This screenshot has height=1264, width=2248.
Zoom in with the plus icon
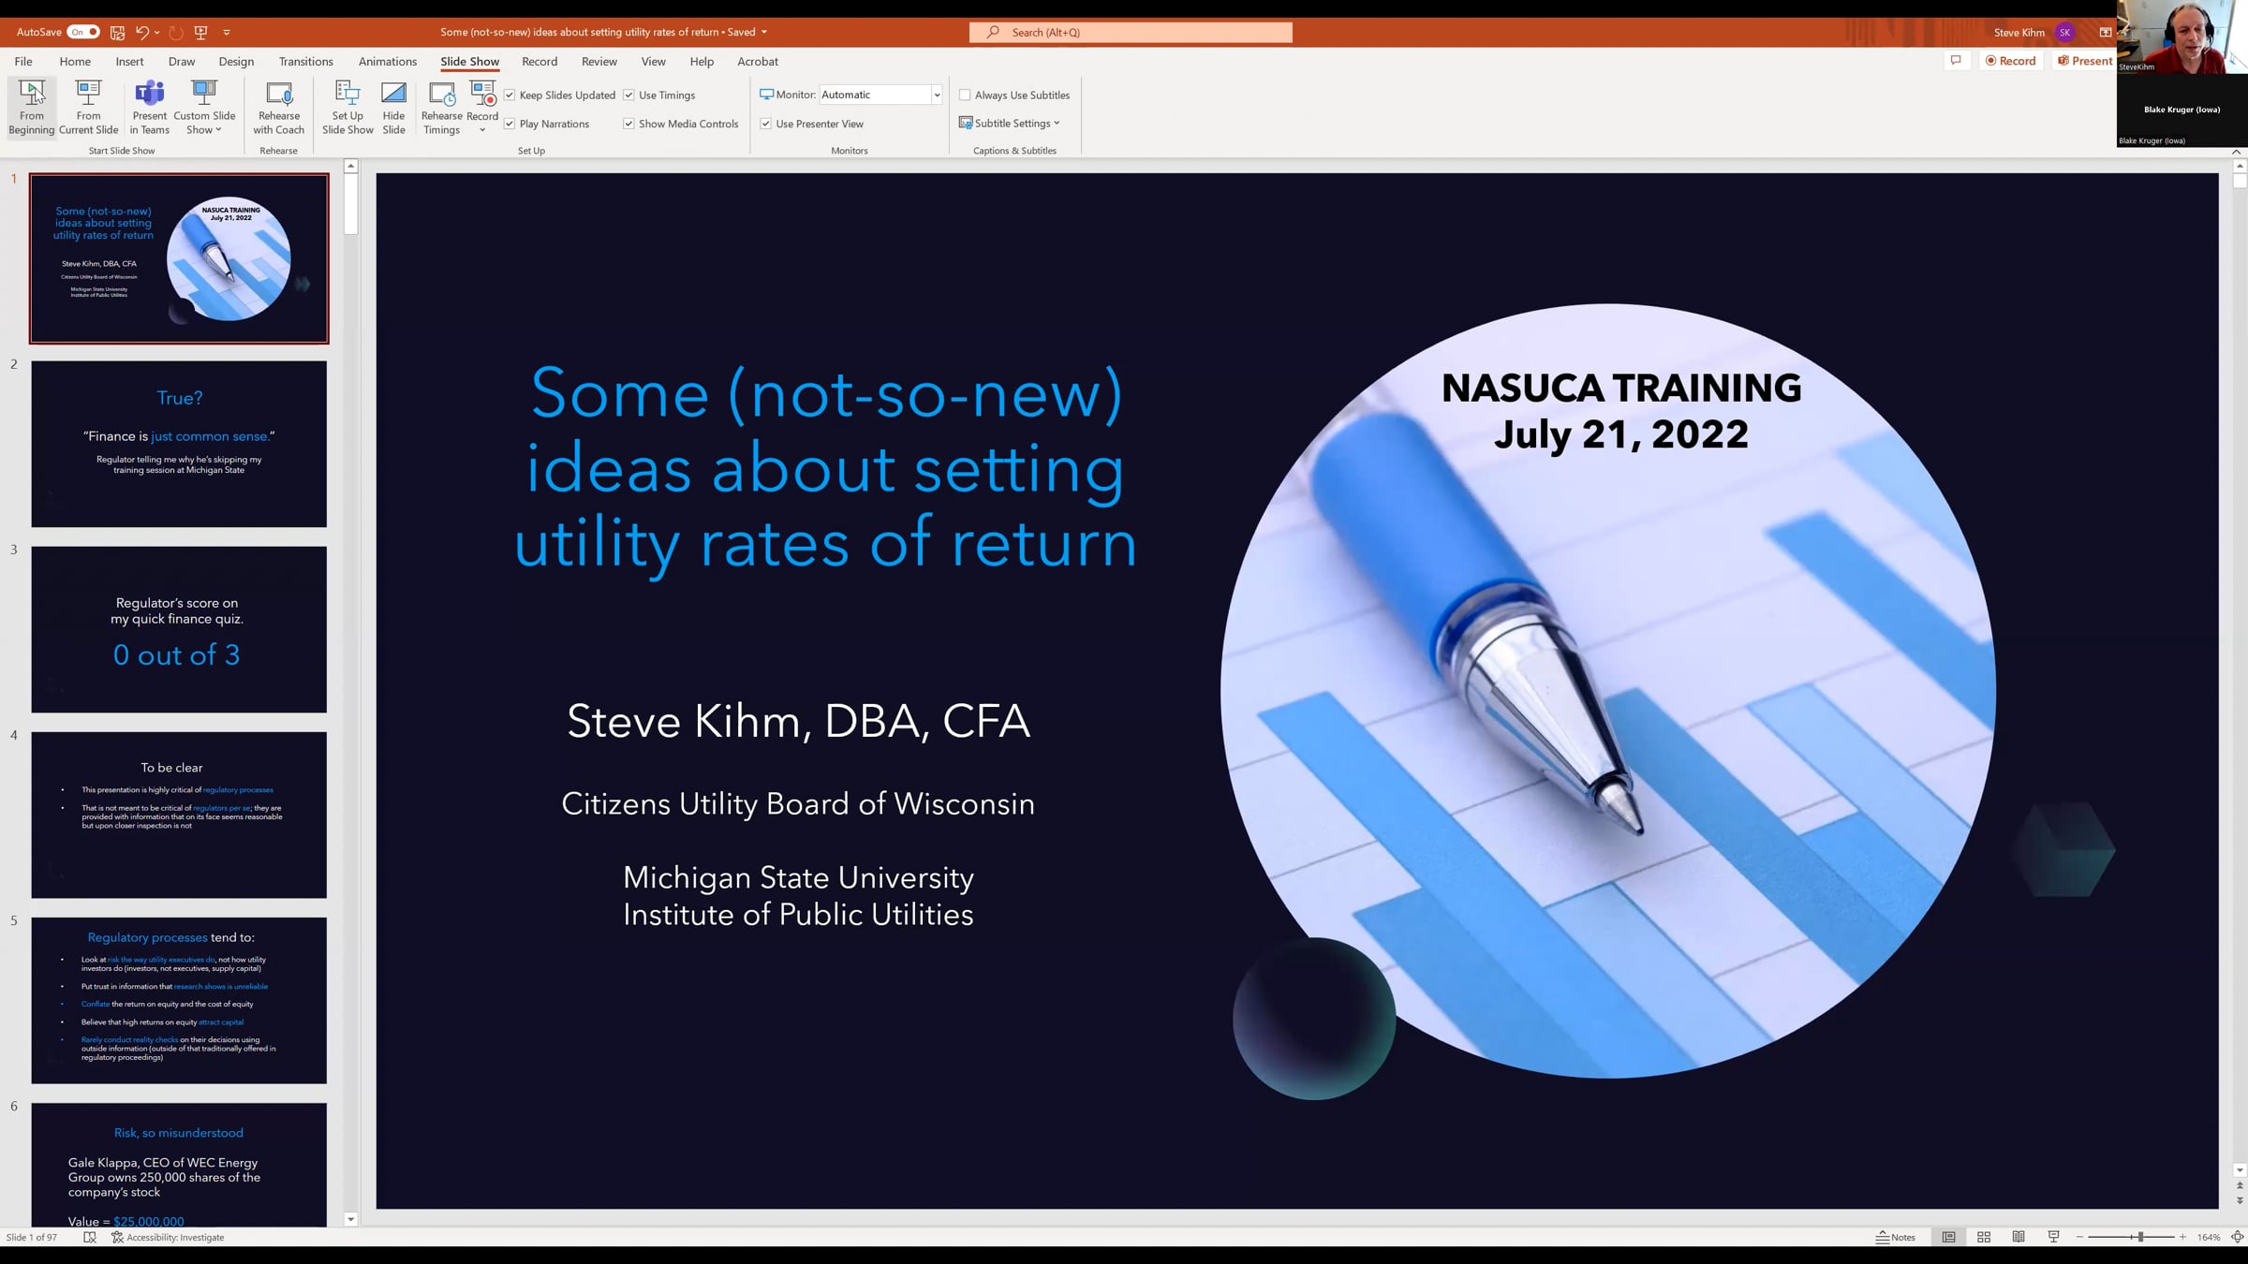click(x=2182, y=1237)
